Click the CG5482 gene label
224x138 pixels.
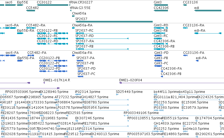pos(32,8)
